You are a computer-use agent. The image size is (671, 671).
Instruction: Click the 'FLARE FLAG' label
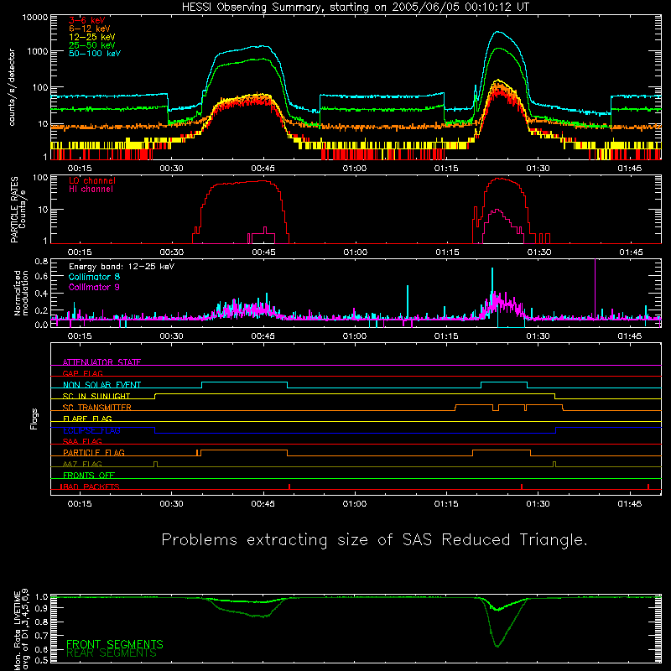87,419
